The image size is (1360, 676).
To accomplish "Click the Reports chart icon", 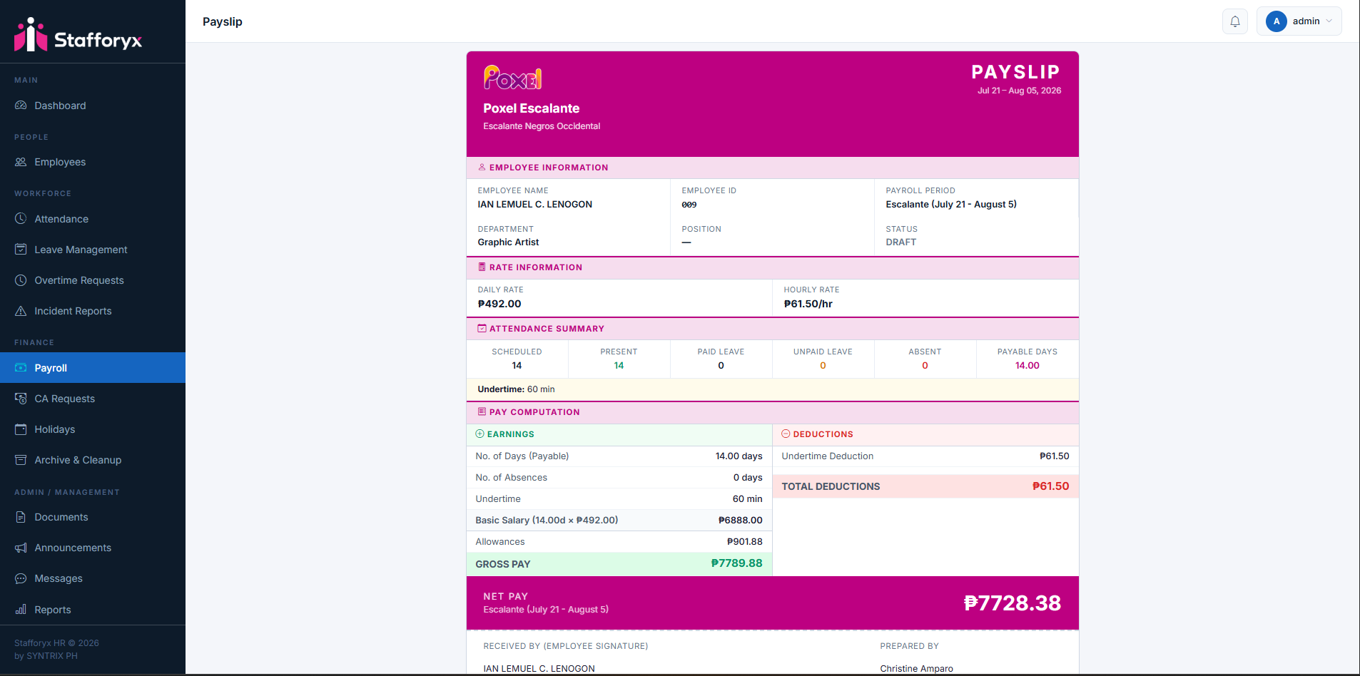I will (x=21, y=610).
